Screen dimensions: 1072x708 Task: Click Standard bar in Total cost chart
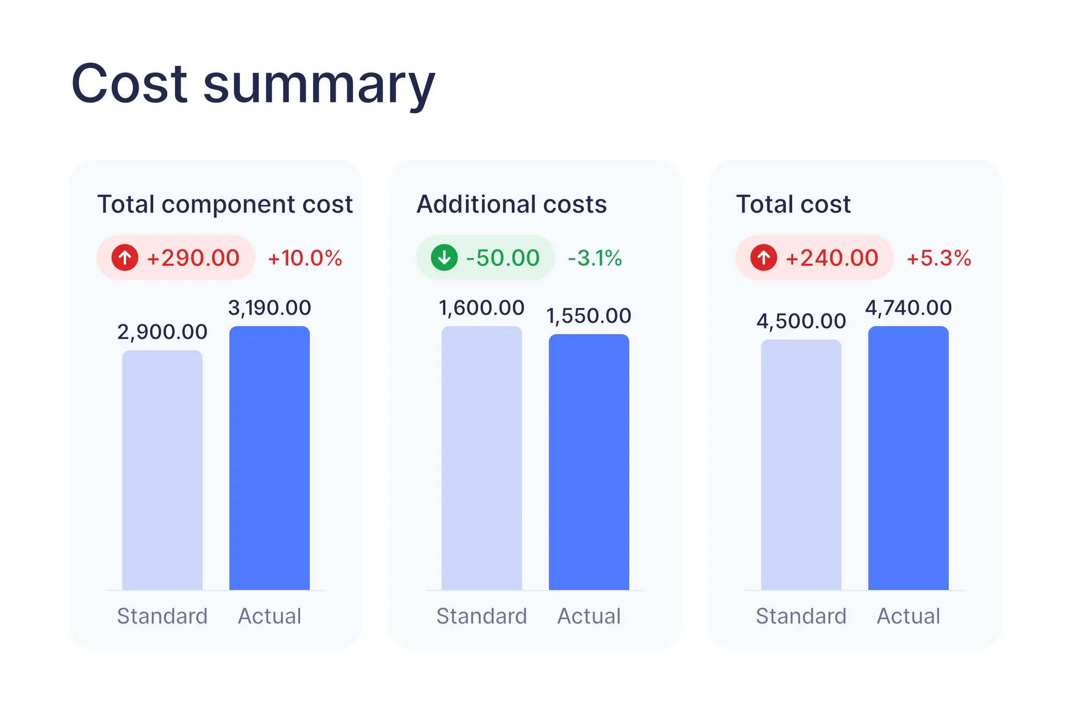[x=801, y=465]
